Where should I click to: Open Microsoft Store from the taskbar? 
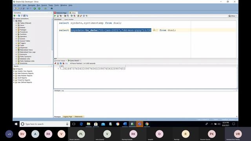point(96,124)
